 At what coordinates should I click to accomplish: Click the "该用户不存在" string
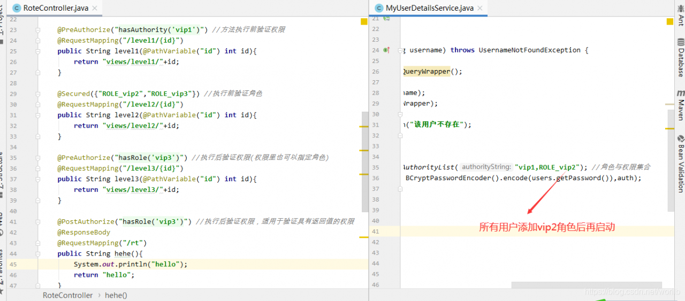coord(438,125)
